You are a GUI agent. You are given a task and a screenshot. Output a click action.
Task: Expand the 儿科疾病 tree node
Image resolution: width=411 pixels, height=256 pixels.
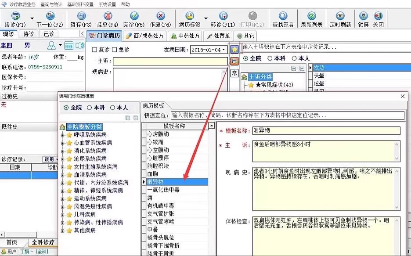tap(63, 215)
